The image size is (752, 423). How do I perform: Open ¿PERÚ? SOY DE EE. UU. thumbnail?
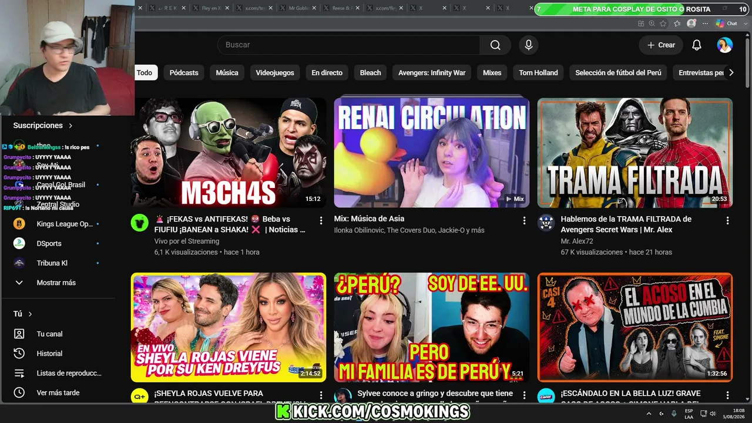coord(432,327)
